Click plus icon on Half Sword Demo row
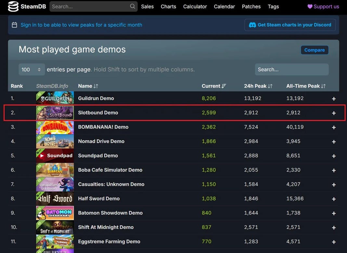The height and width of the screenshot is (253, 347). (334, 199)
